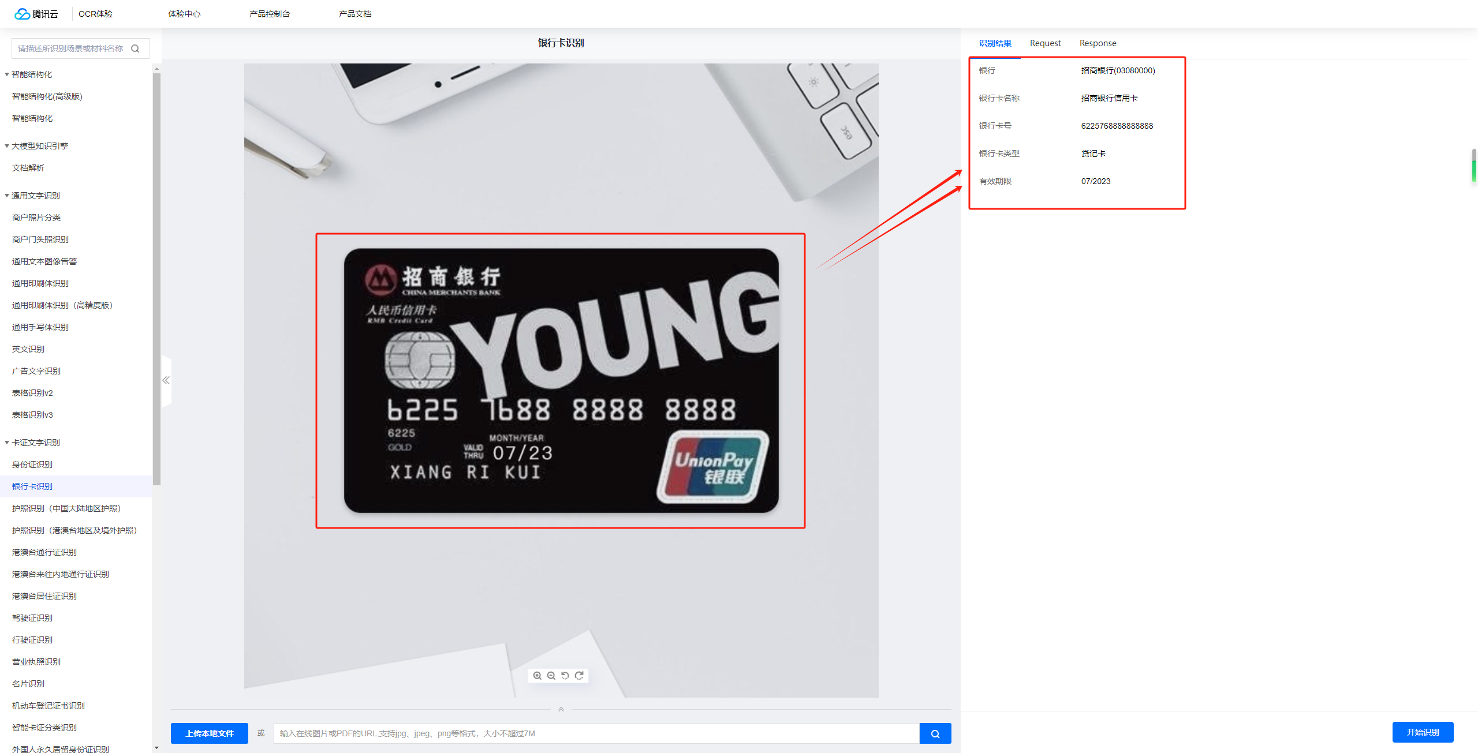The height and width of the screenshot is (753, 1478).
Task: Zoom in on the card image
Action: click(538, 676)
